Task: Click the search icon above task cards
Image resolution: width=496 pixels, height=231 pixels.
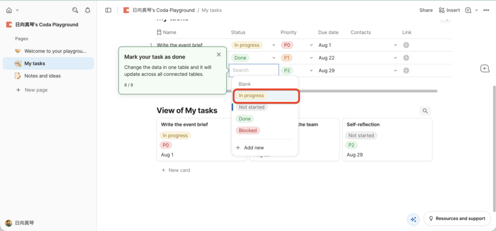Action: pyautogui.click(x=425, y=111)
